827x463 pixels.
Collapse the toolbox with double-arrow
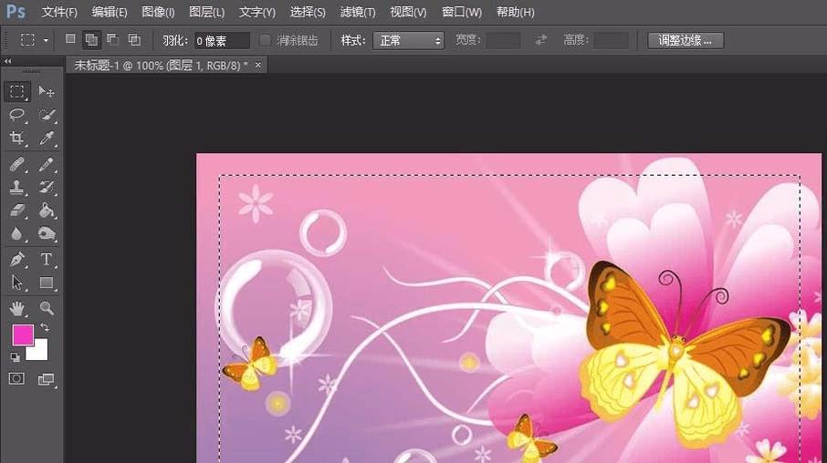[7, 61]
